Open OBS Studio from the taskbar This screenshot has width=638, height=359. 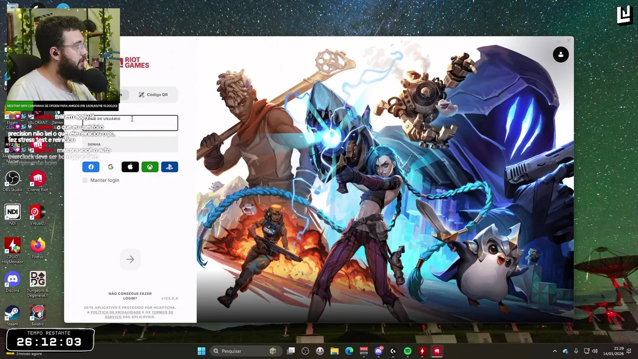click(306, 351)
